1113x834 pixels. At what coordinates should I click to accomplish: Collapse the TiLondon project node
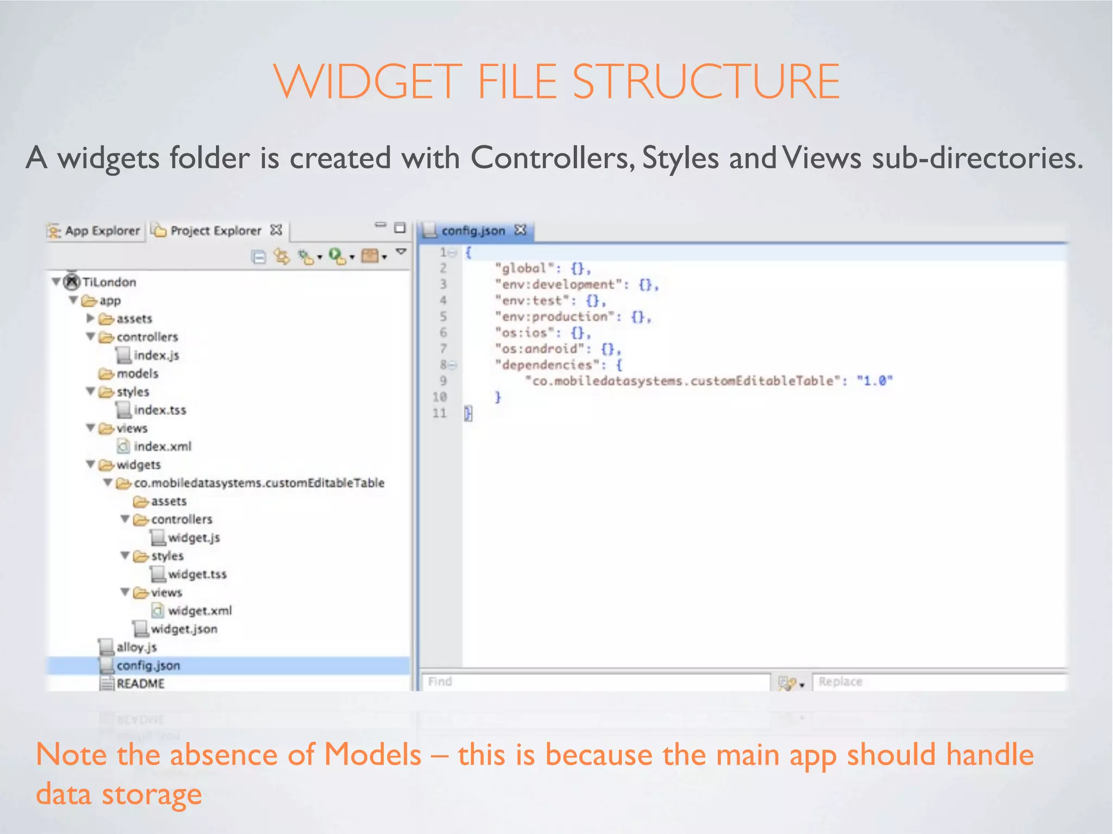56,282
